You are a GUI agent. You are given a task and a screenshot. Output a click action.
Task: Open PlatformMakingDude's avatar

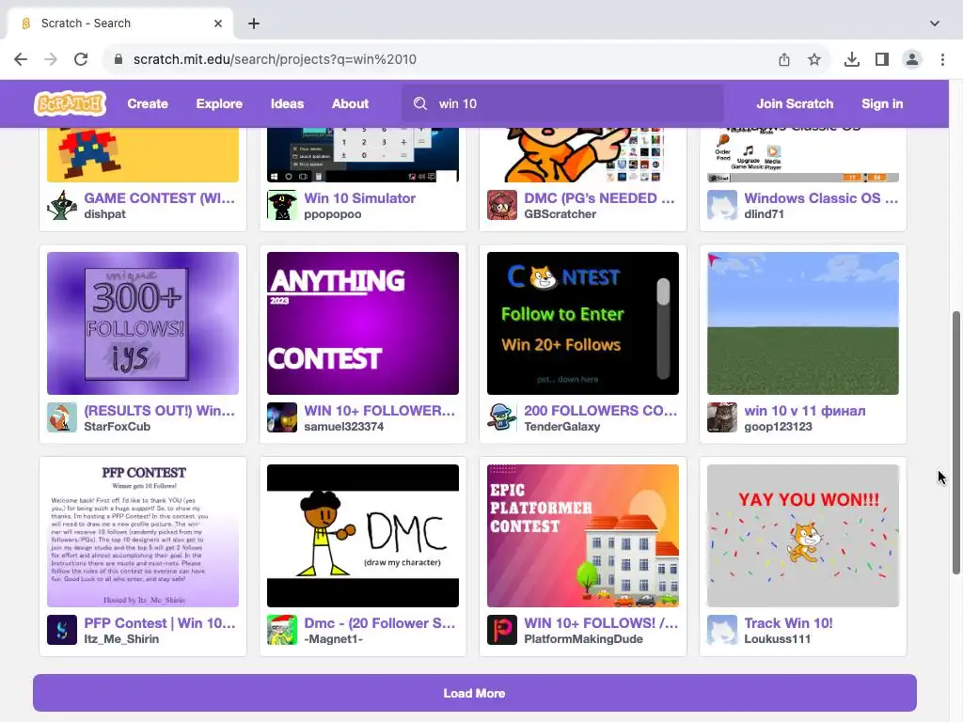point(502,630)
